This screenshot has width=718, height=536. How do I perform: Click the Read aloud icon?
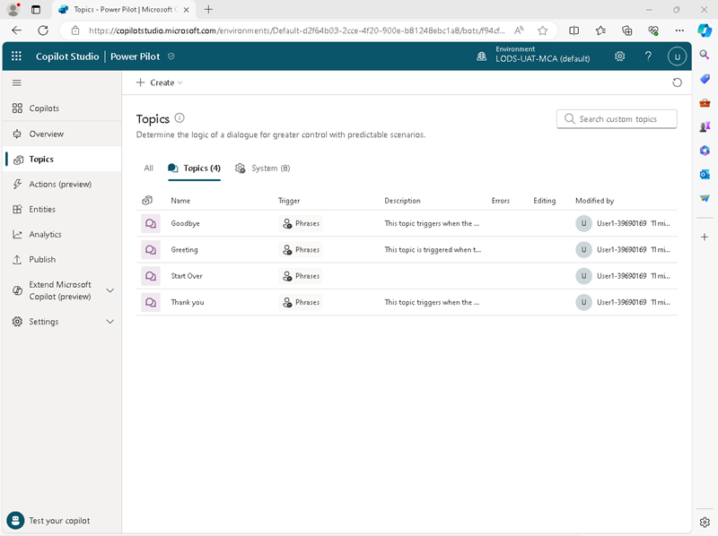click(519, 30)
